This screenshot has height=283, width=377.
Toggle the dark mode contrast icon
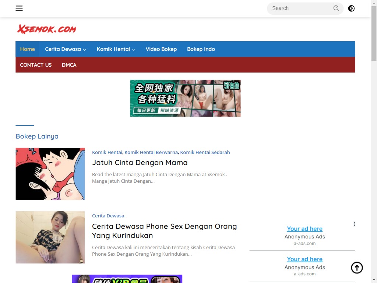(x=351, y=8)
